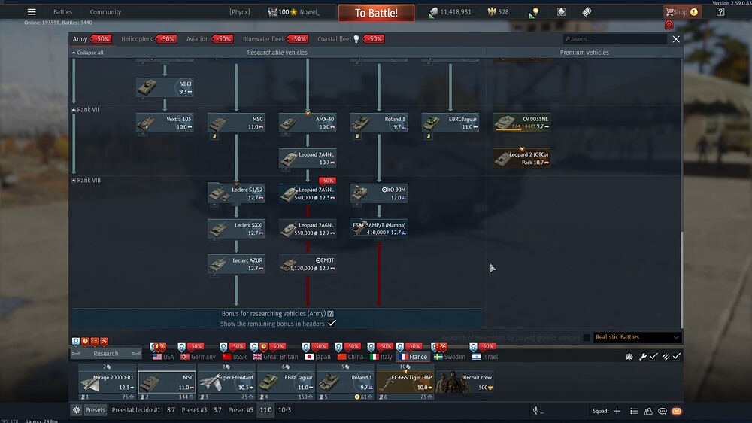Select the 10-3 preset
752x423 pixels.
pyautogui.click(x=284, y=410)
